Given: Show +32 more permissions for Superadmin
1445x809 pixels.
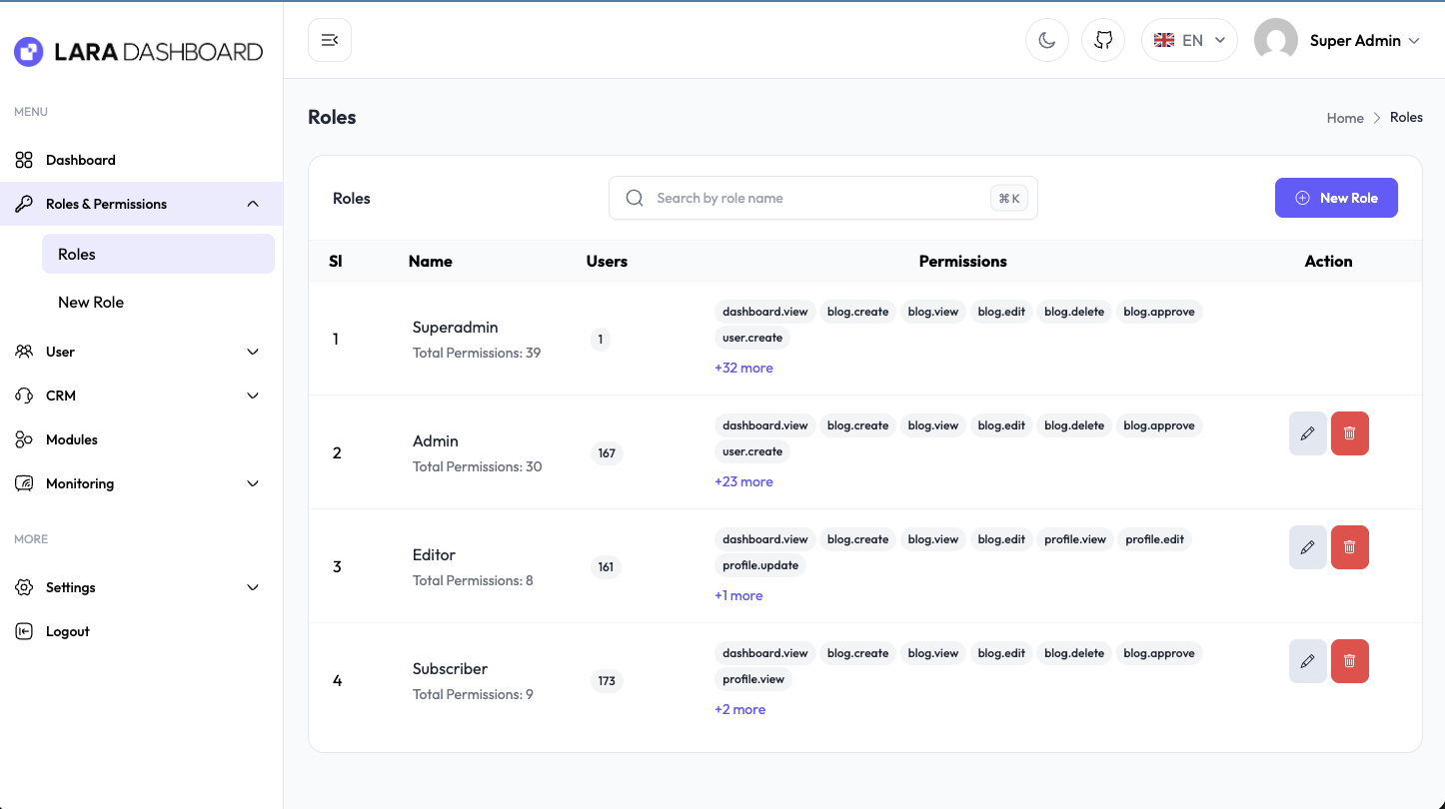Looking at the screenshot, I should tap(743, 368).
